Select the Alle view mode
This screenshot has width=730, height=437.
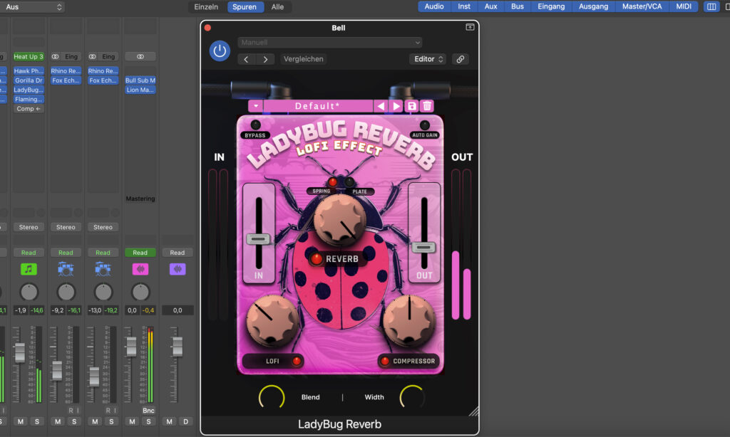(x=277, y=7)
